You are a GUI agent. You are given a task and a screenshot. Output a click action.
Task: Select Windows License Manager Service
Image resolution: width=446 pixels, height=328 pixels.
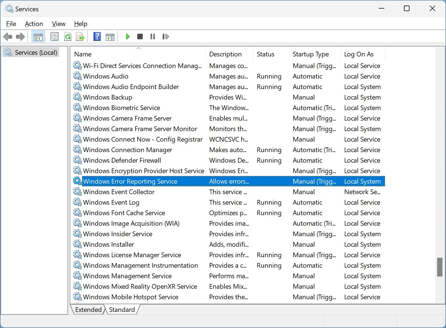[229, 255]
